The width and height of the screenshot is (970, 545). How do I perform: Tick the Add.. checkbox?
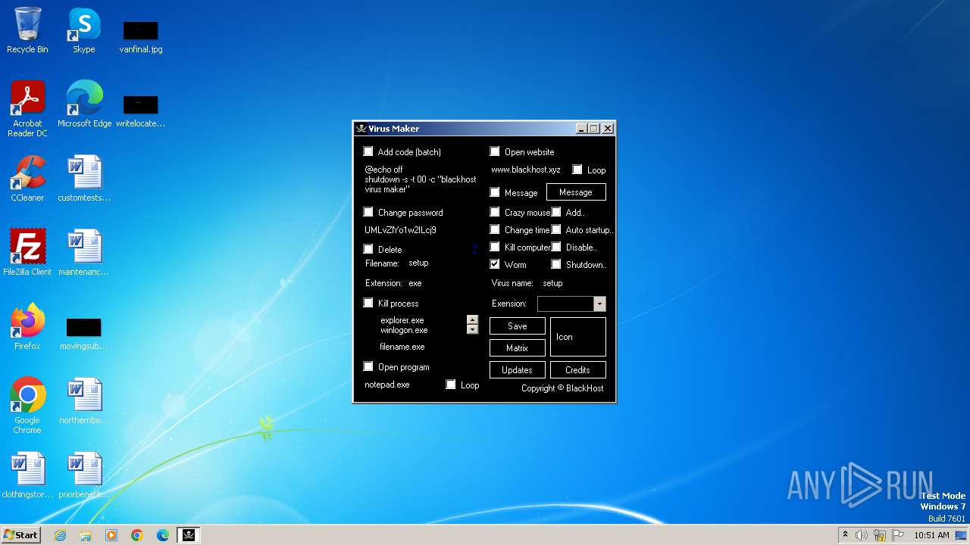(556, 212)
